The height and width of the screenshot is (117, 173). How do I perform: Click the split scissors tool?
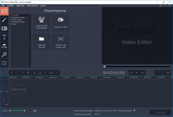point(12,73)
